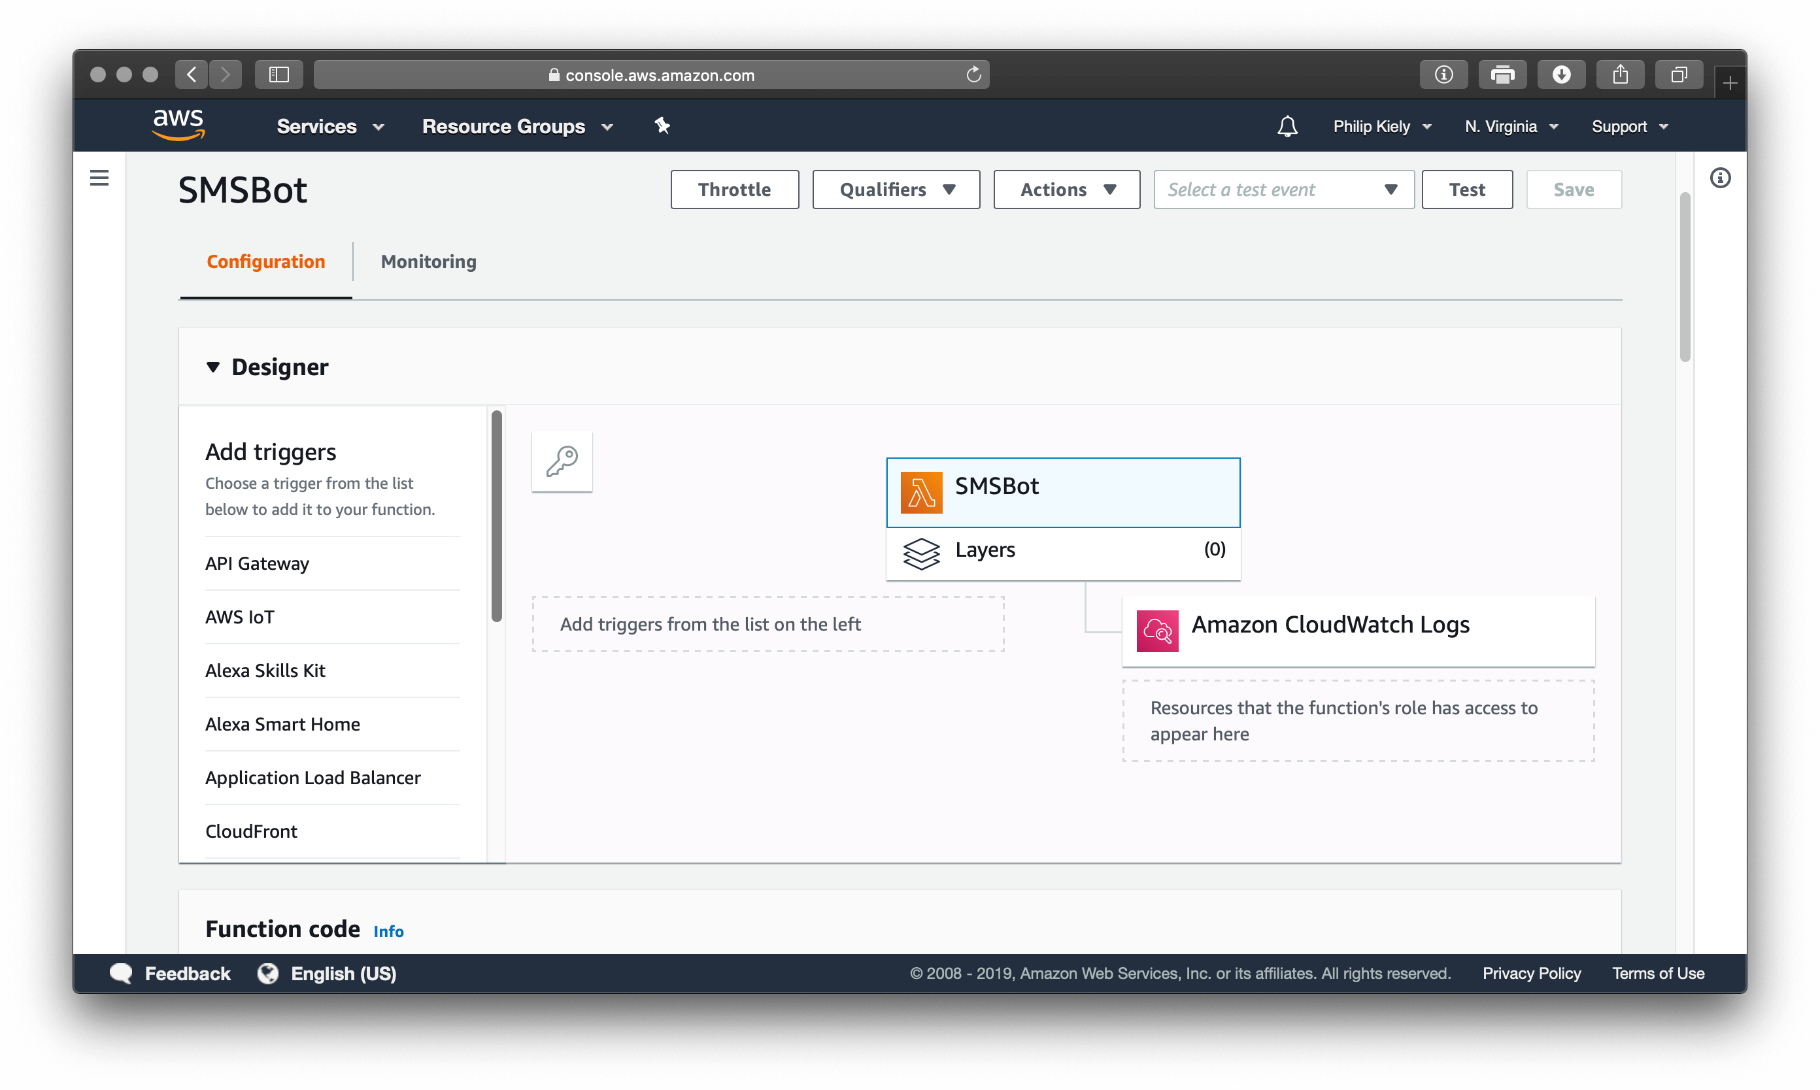Screen dimensions: 1820x1090
Task: Switch to the Monitoring tab
Action: point(428,261)
